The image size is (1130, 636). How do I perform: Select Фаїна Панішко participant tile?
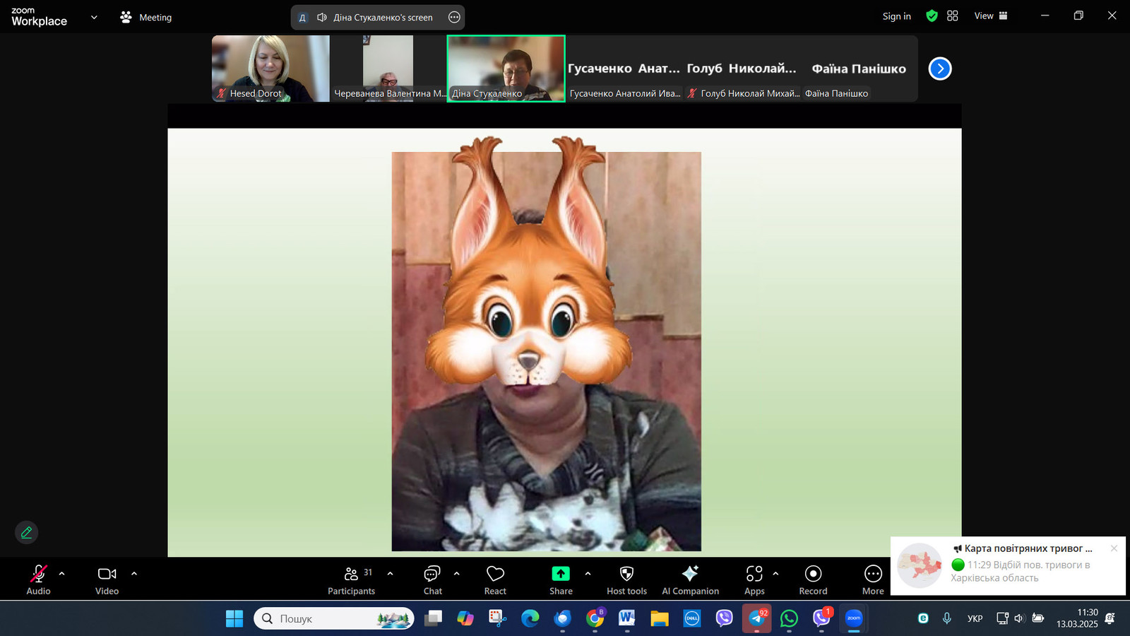(x=859, y=69)
